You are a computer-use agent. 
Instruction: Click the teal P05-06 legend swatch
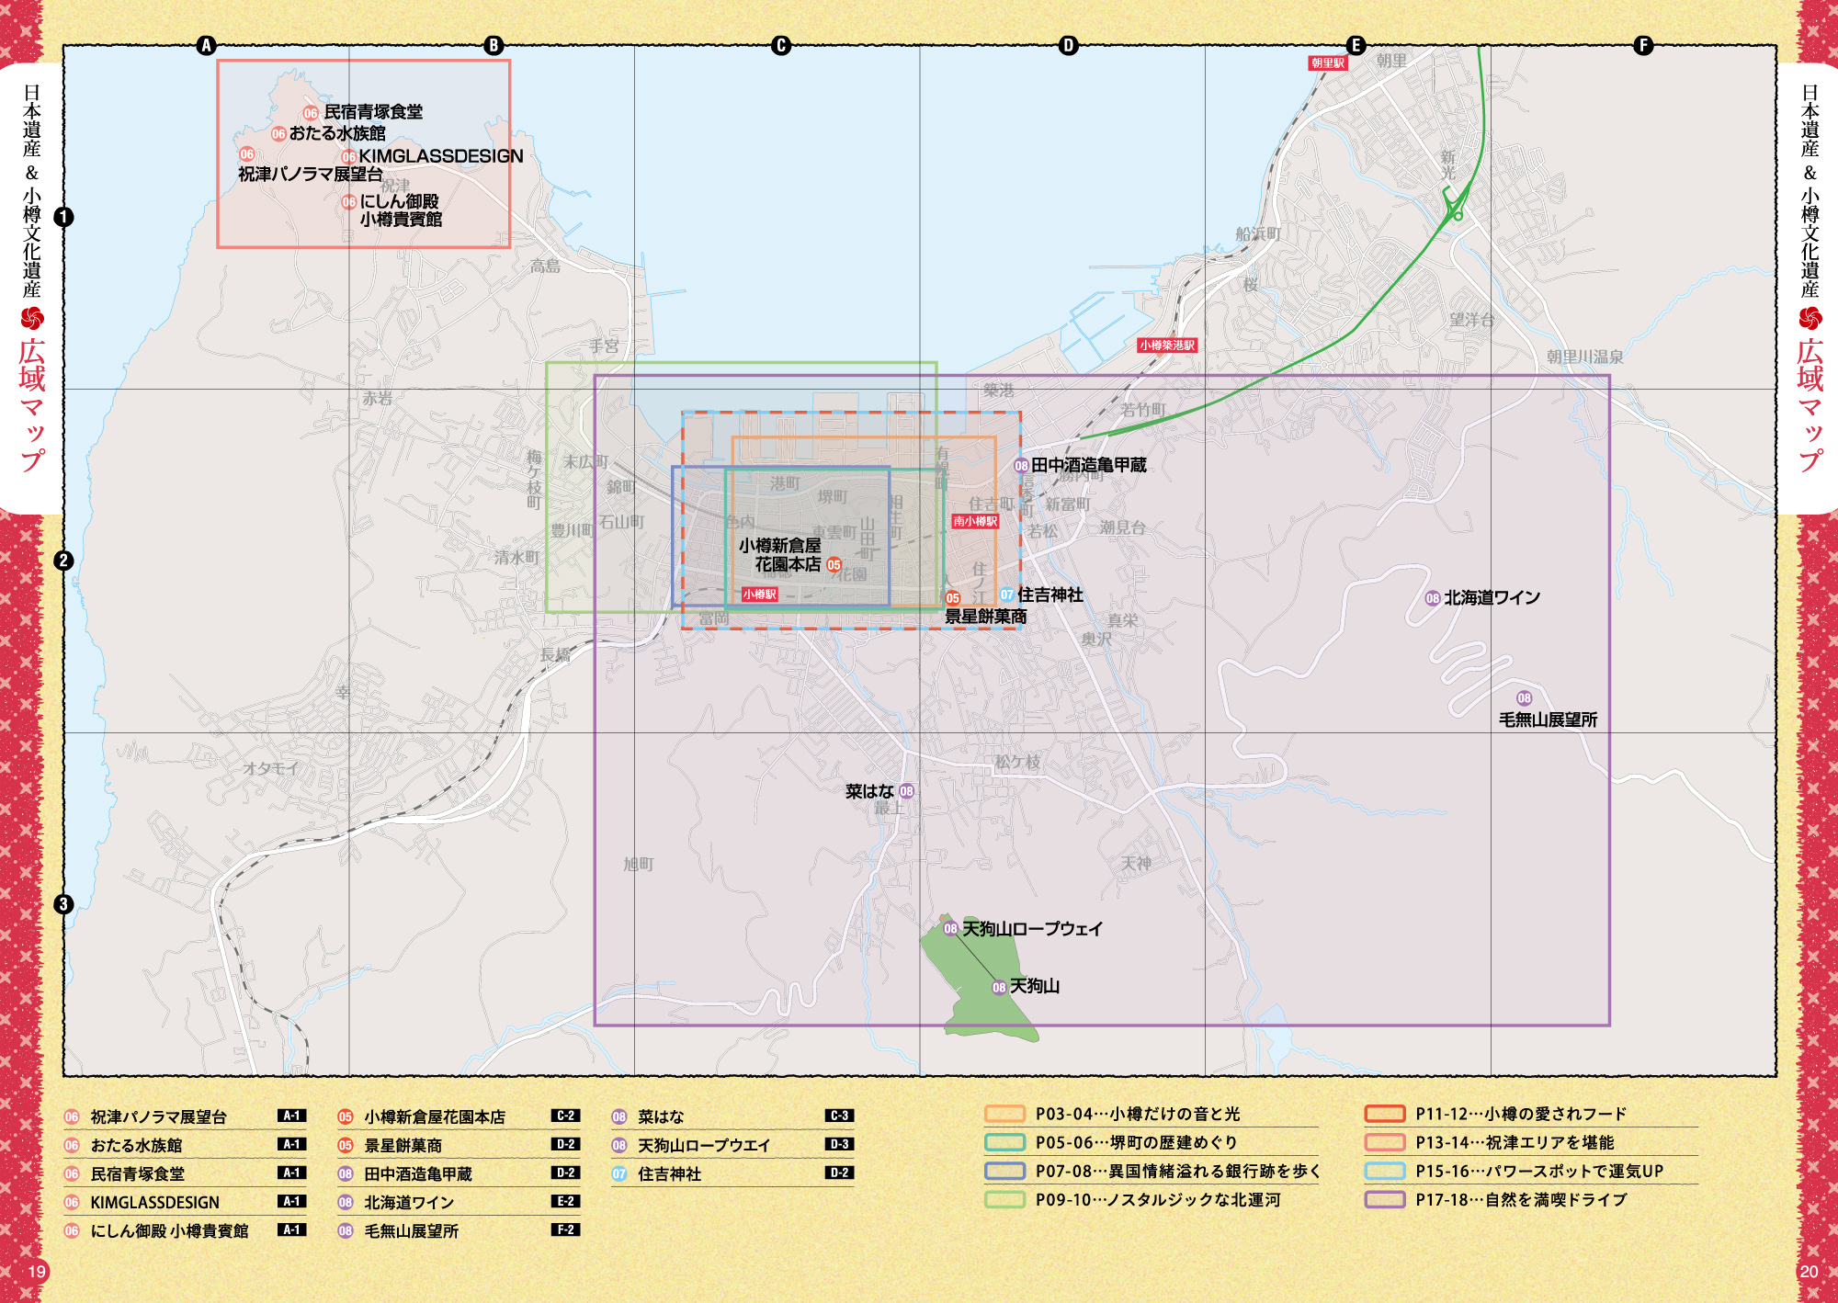[1004, 1142]
